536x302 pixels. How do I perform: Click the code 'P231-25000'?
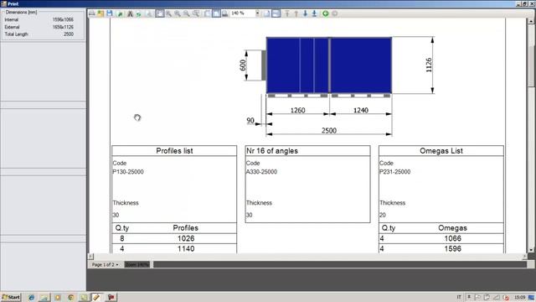coord(394,171)
